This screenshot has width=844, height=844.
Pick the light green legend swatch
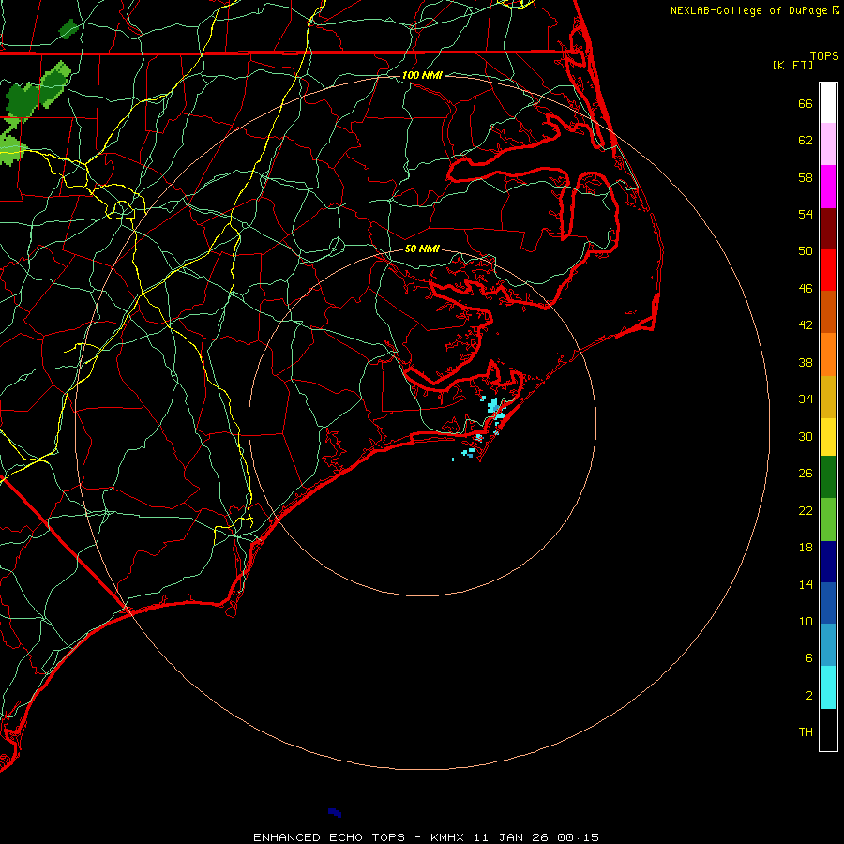pos(828,520)
